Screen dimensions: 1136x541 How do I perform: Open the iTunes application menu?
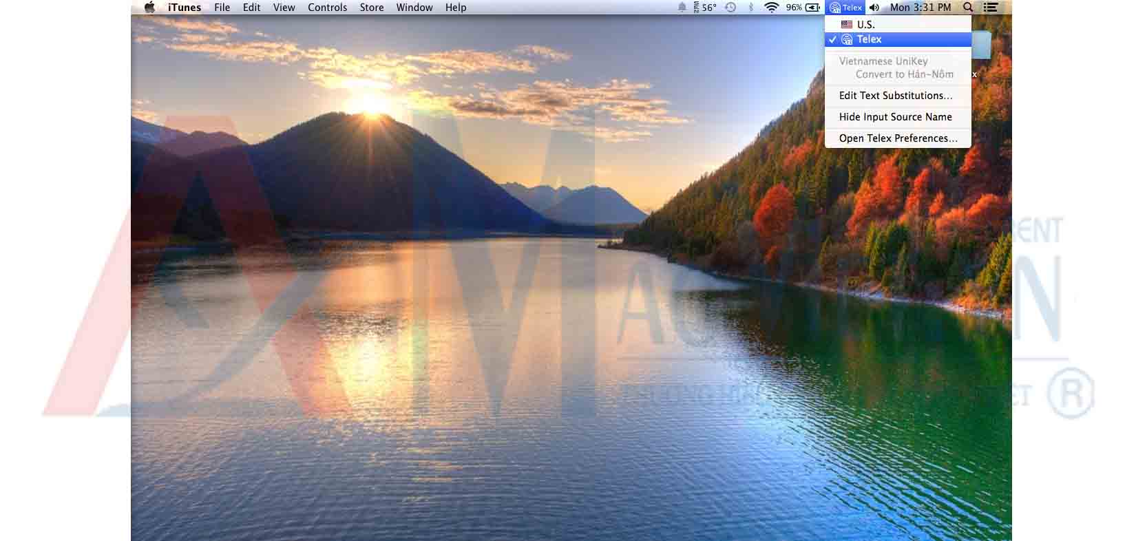[x=185, y=8]
